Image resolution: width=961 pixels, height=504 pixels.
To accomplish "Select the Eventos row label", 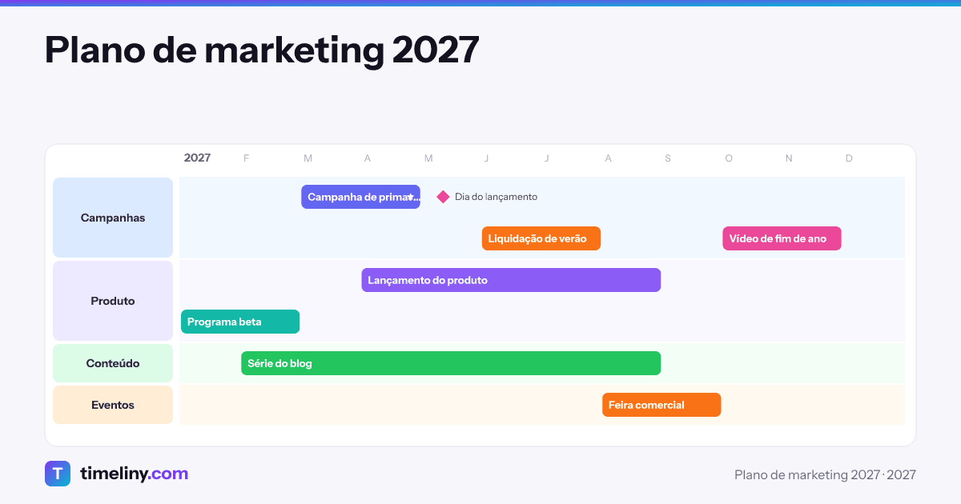I will point(113,405).
